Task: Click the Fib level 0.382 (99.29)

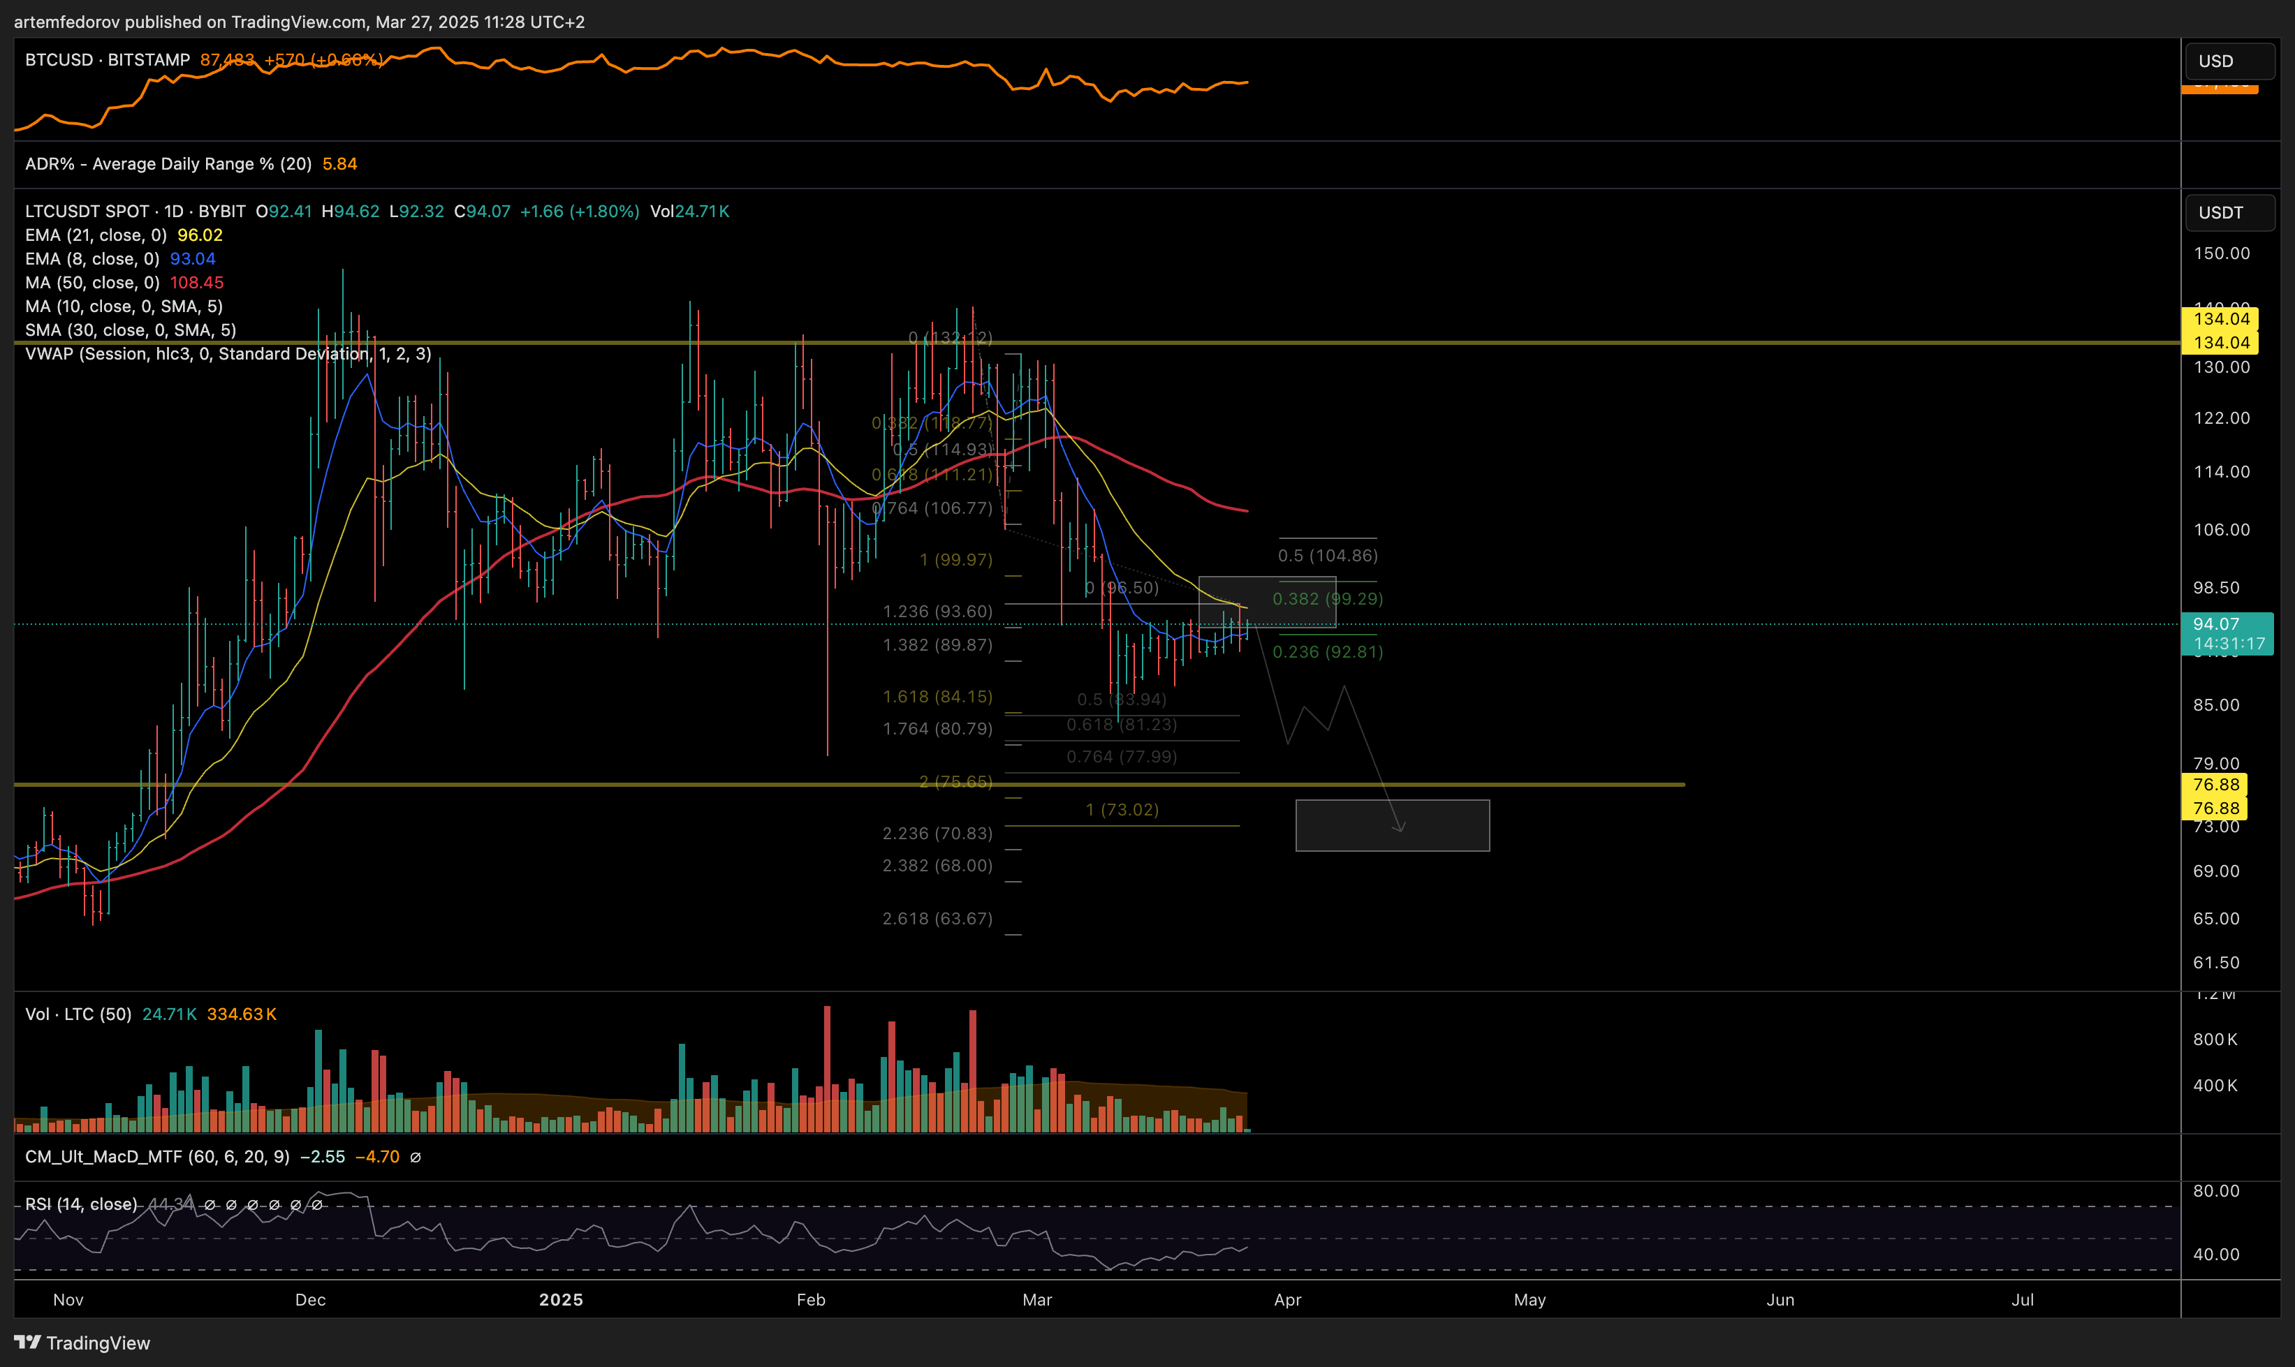Action: pyautogui.click(x=1328, y=599)
